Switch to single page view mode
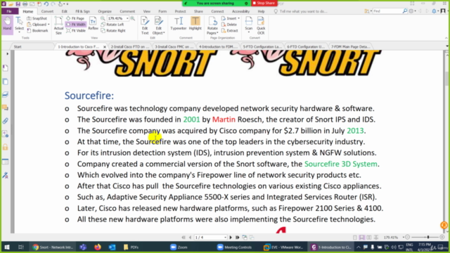 355,238
